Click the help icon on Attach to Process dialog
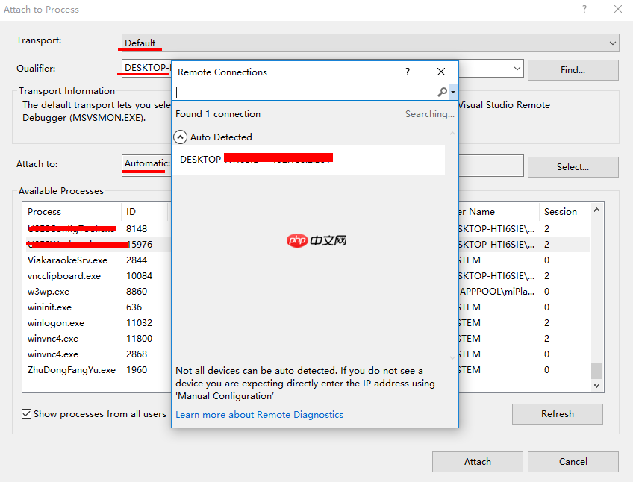This screenshot has height=482, width=633. 584,10
